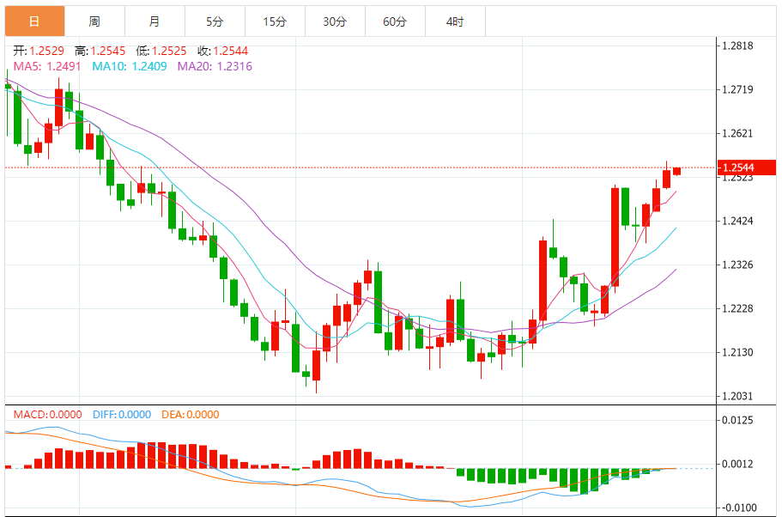Click the 1.2228 price axis label
This screenshot has height=517, width=782.
click(738, 309)
